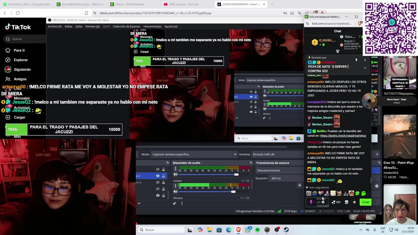Expand the pinned message chevron in Kick chat

[365, 68]
